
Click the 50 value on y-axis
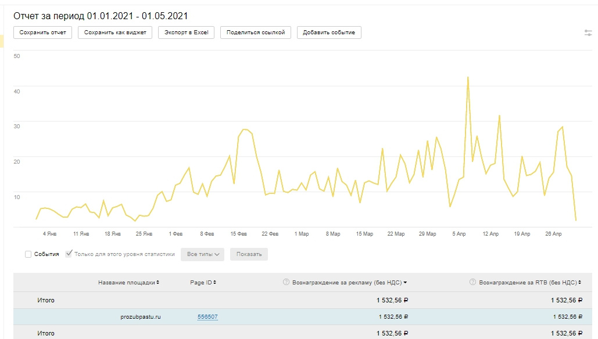17,56
